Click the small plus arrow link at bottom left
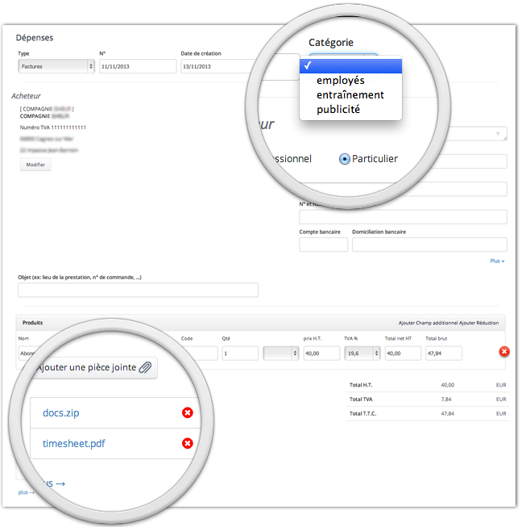This screenshot has height=527, width=522. click(26, 492)
